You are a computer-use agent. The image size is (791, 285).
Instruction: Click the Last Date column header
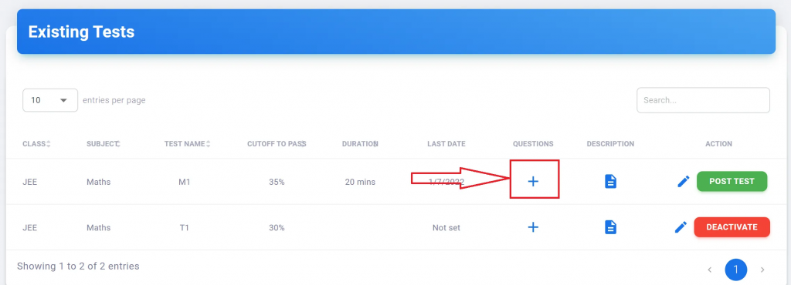click(x=446, y=144)
